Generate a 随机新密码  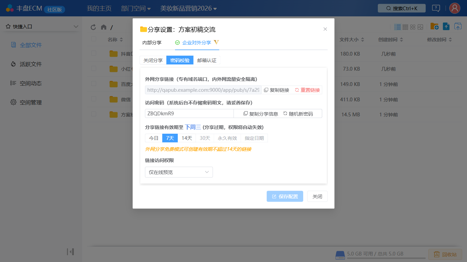tap(298, 114)
